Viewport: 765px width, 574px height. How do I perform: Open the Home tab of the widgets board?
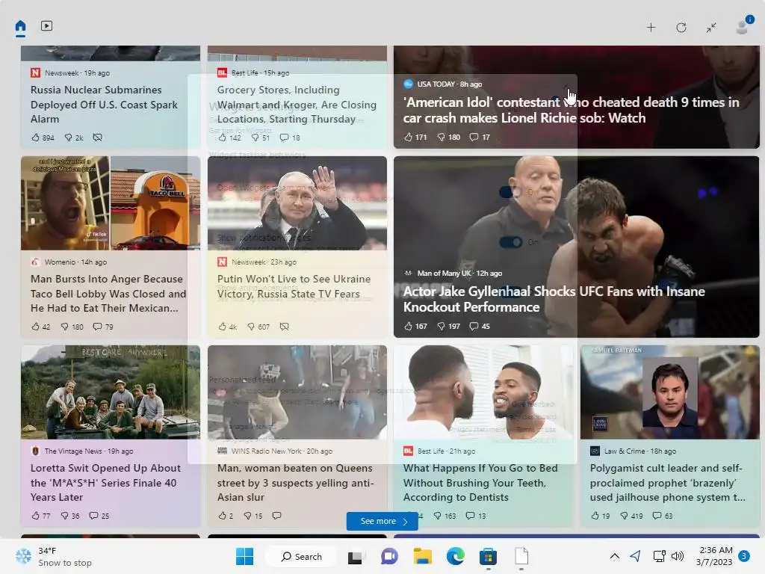click(20, 26)
